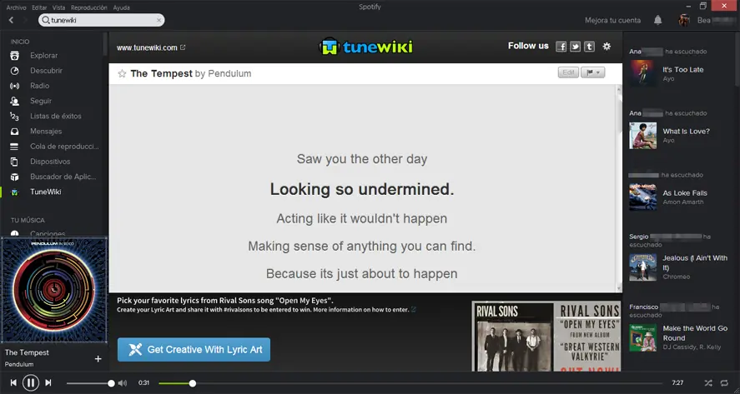Open the Vista menu
The width and height of the screenshot is (740, 394).
(x=58, y=7)
